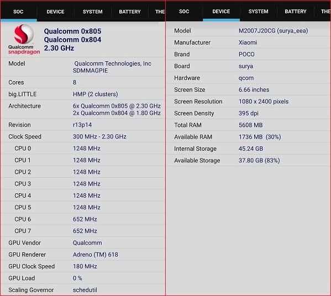Image resolution: width=331 pixels, height=296 pixels.
Task: Open the SYSTEM tab in left panel
Action: [92, 12]
